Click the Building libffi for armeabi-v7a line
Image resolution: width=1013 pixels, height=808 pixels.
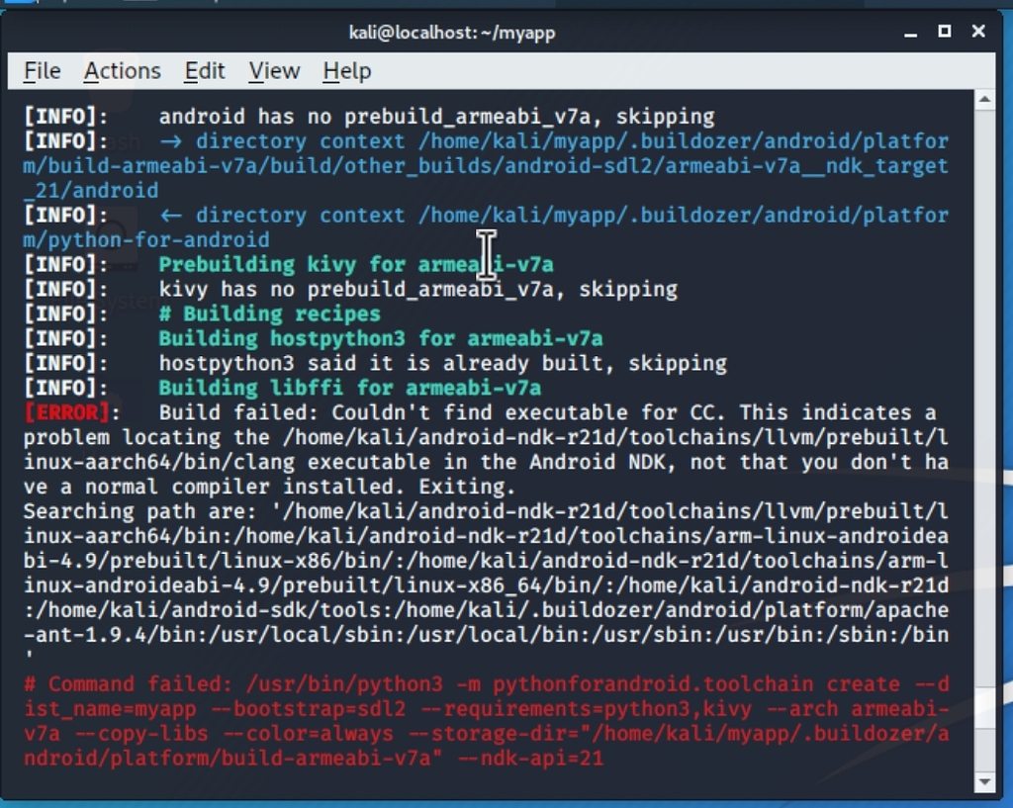click(x=348, y=388)
